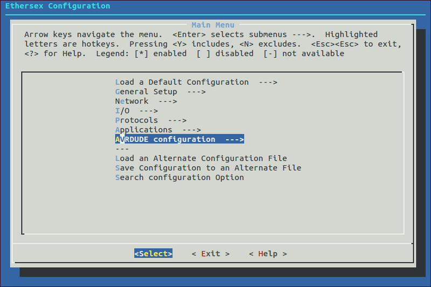Expand the arrow beside Network
Screen dimensions: 431x287
168,101
